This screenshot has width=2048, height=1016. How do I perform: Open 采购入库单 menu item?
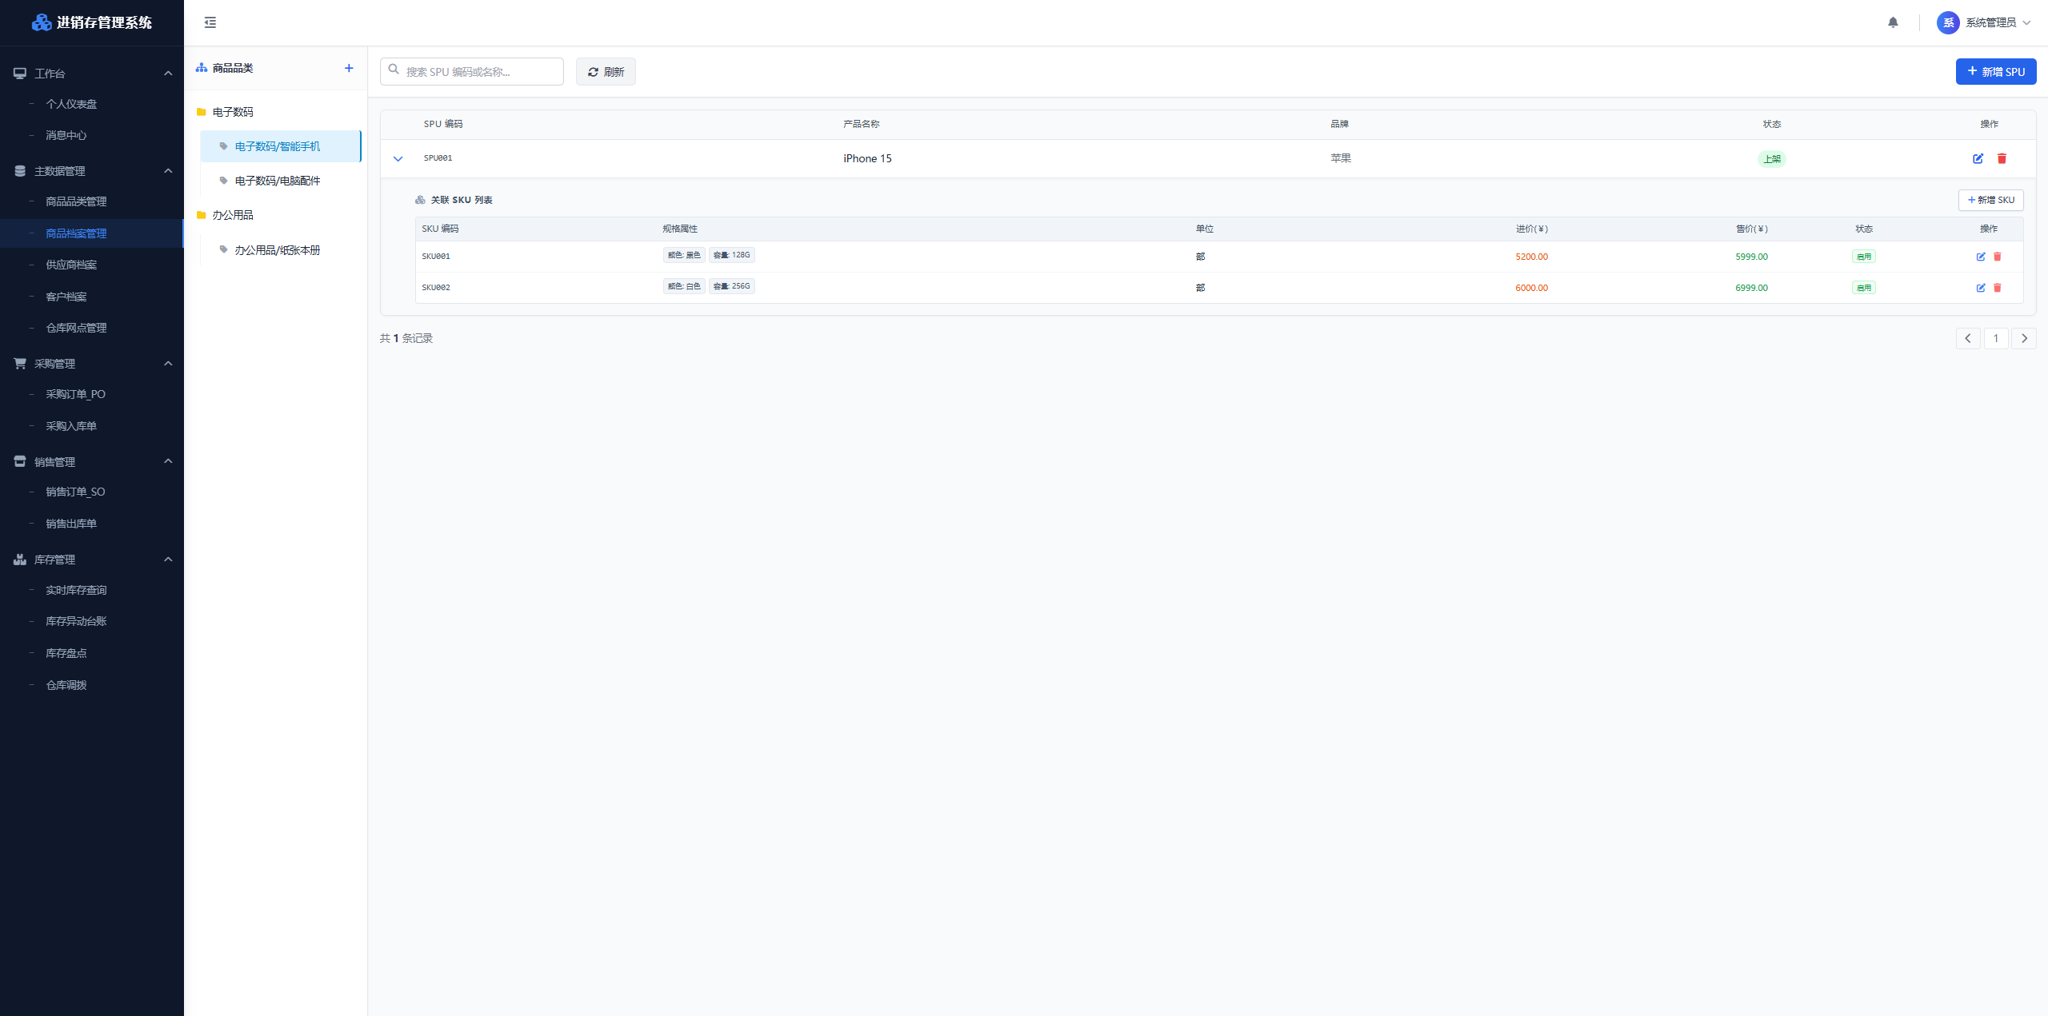(x=92, y=426)
